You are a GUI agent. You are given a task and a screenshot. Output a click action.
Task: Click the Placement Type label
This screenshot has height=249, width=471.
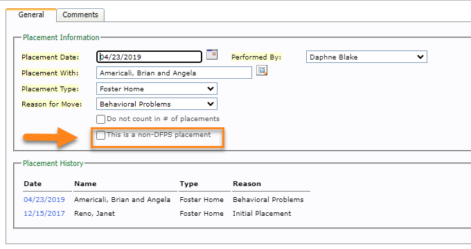click(50, 89)
